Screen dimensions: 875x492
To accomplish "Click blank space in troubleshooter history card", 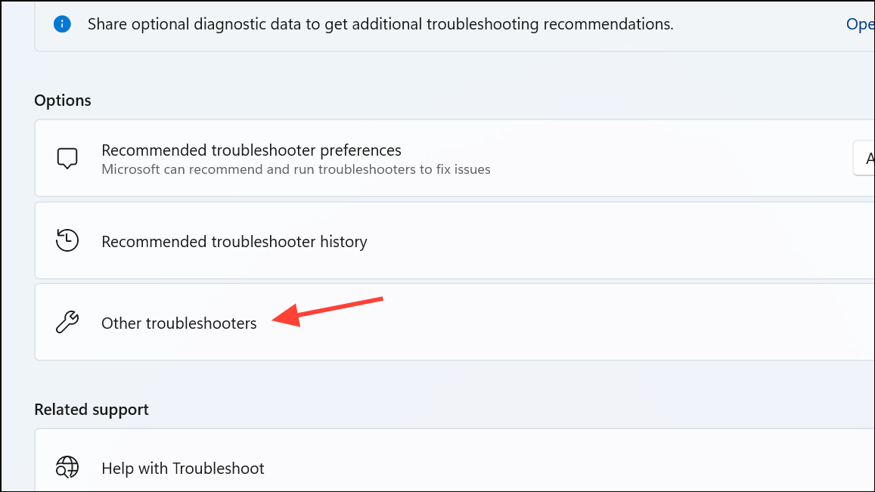I will [x=614, y=240].
